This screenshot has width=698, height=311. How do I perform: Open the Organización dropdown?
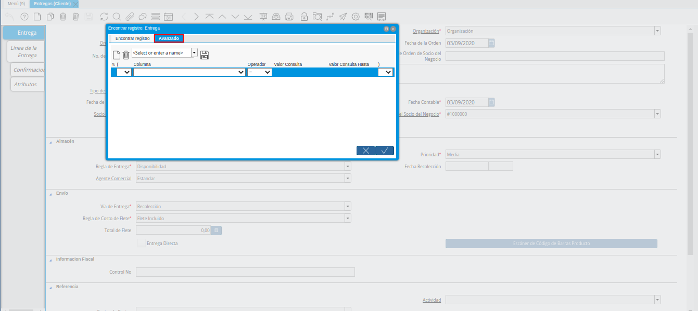658,31
